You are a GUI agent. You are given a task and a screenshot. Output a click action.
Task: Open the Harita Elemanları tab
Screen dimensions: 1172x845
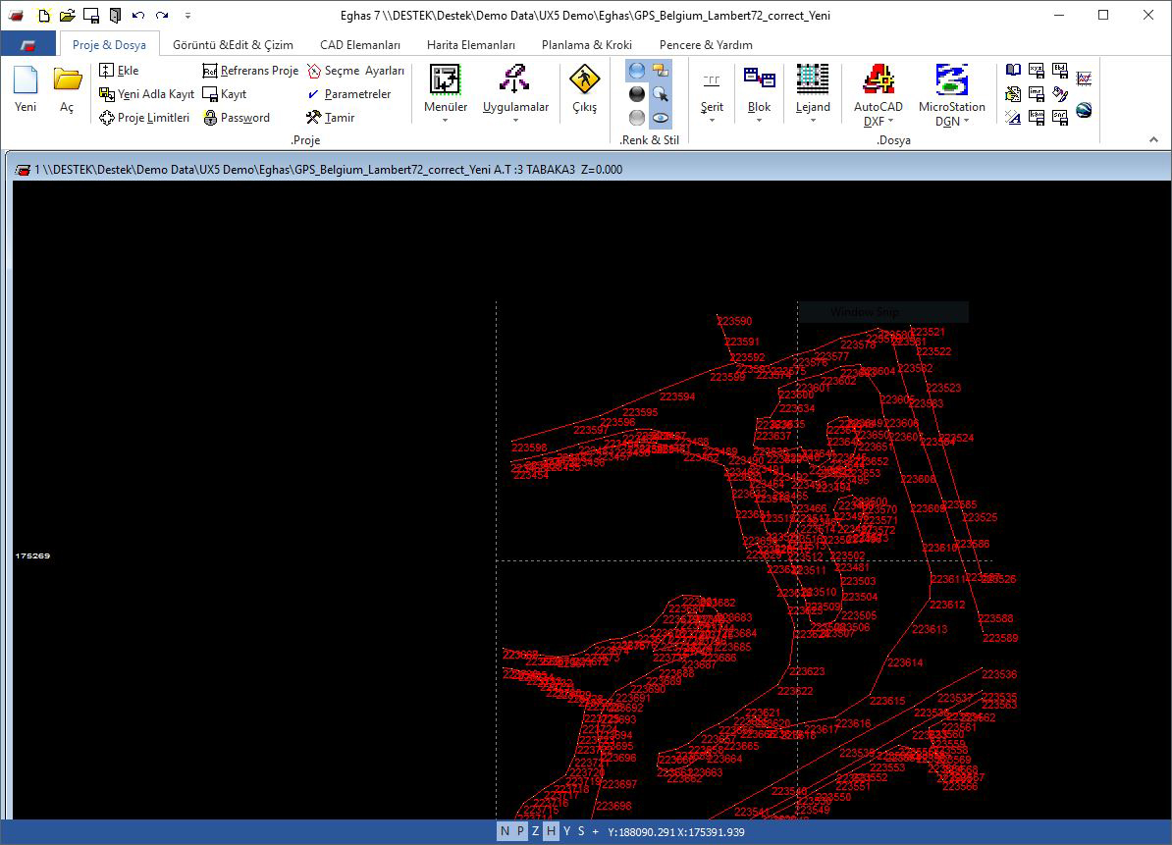[x=470, y=45]
